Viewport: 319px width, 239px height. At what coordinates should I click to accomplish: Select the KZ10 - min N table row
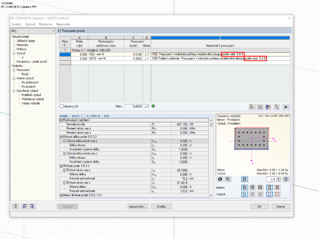[x=174, y=59]
